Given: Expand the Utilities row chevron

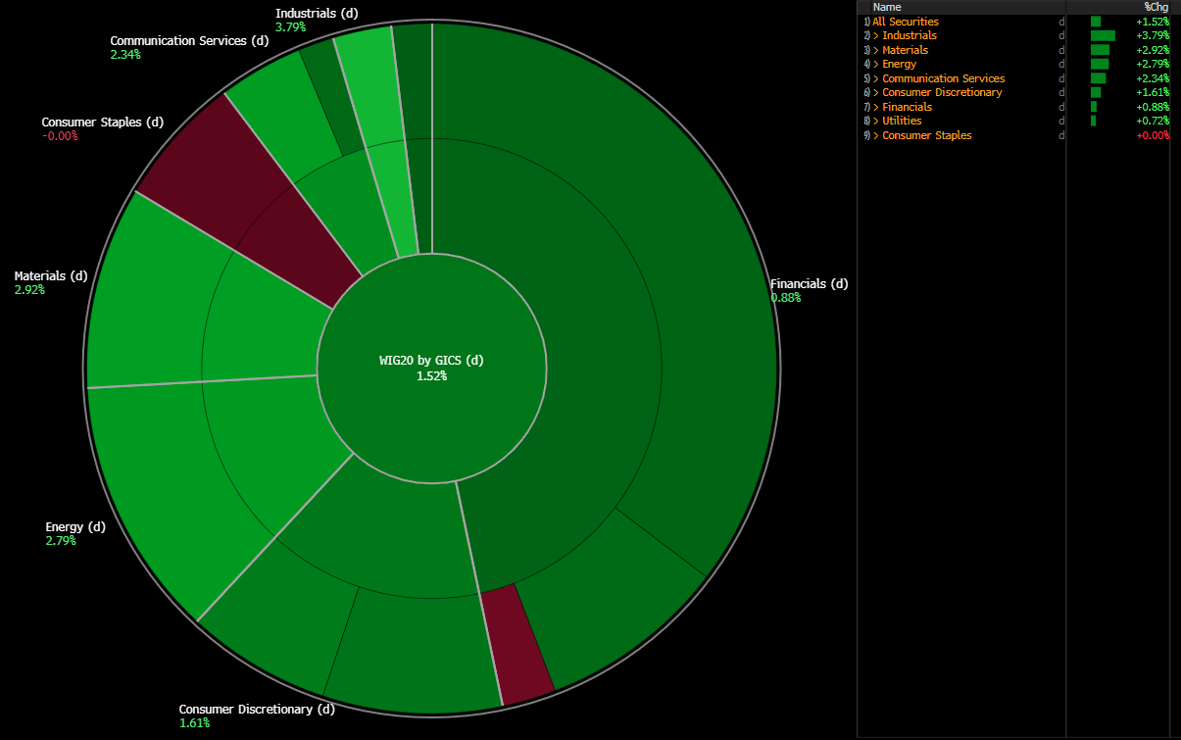Looking at the screenshot, I should tap(876, 121).
